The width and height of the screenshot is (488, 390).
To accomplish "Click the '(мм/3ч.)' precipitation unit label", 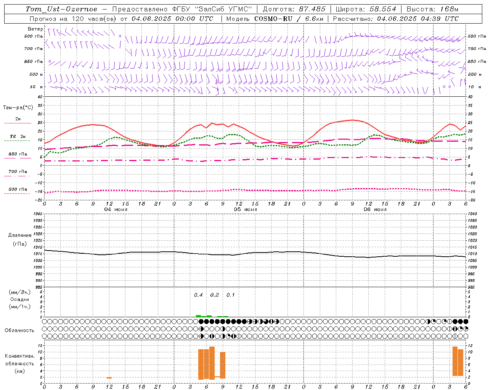I will click(20, 292).
